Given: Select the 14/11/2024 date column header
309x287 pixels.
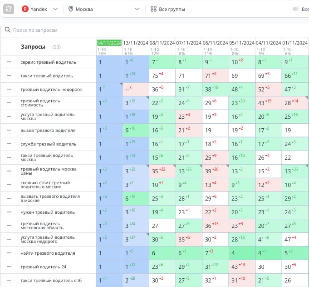Looking at the screenshot, I should (109, 43).
